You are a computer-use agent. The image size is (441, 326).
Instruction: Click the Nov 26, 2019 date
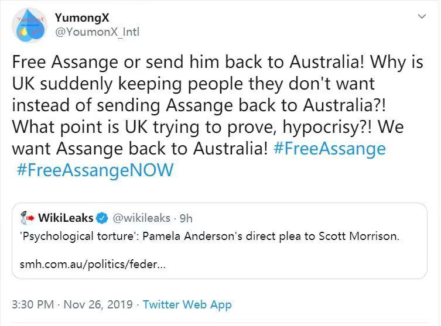(x=98, y=304)
